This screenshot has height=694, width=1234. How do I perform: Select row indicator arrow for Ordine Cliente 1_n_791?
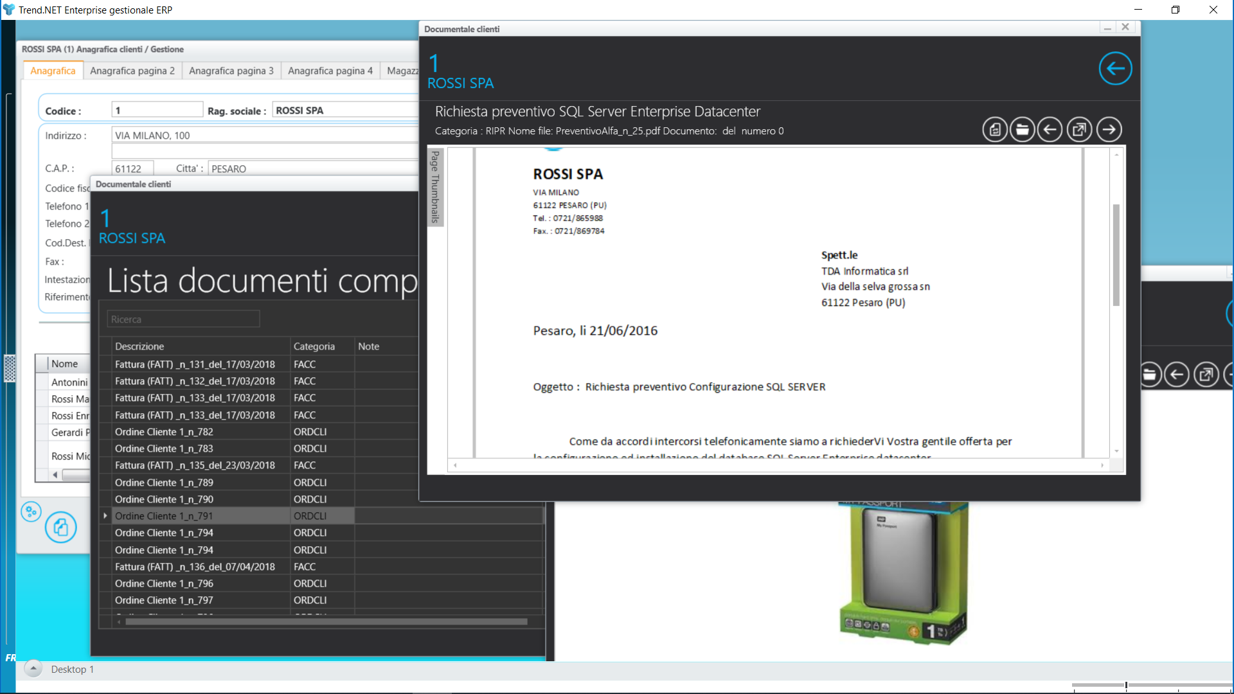pos(105,516)
